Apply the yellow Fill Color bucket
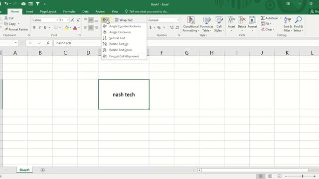The image size is (319, 179). 66,28
